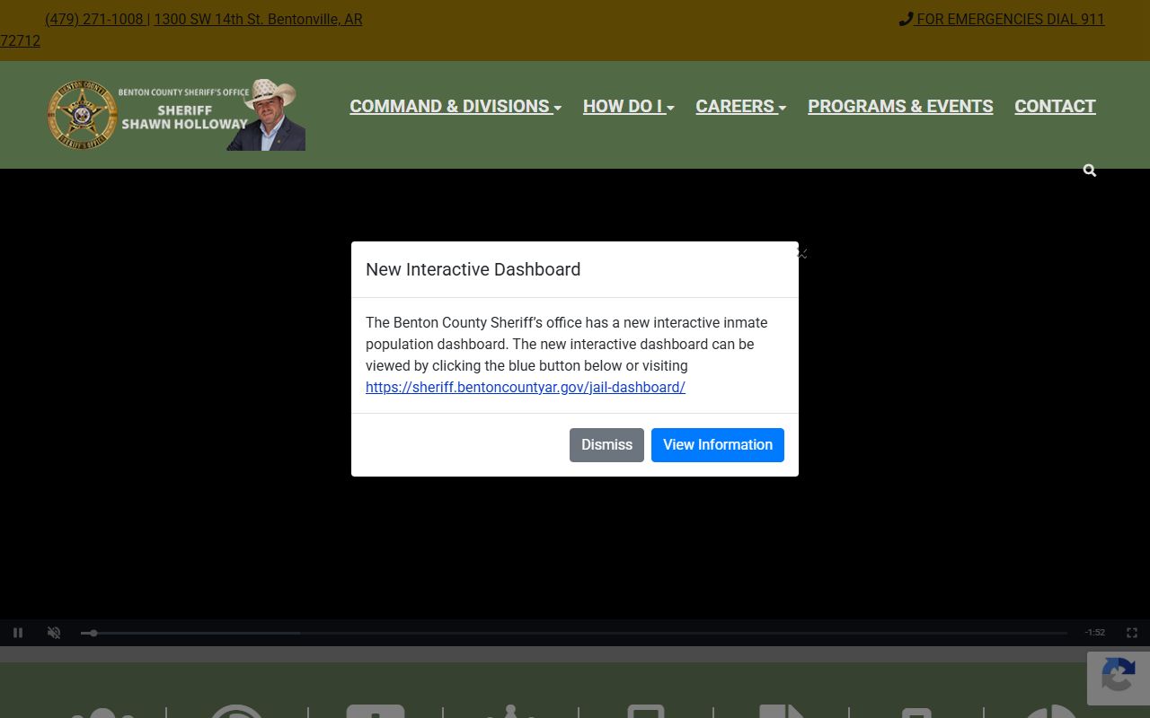Open the Contact page
Viewport: 1150px width, 718px height.
(x=1055, y=106)
